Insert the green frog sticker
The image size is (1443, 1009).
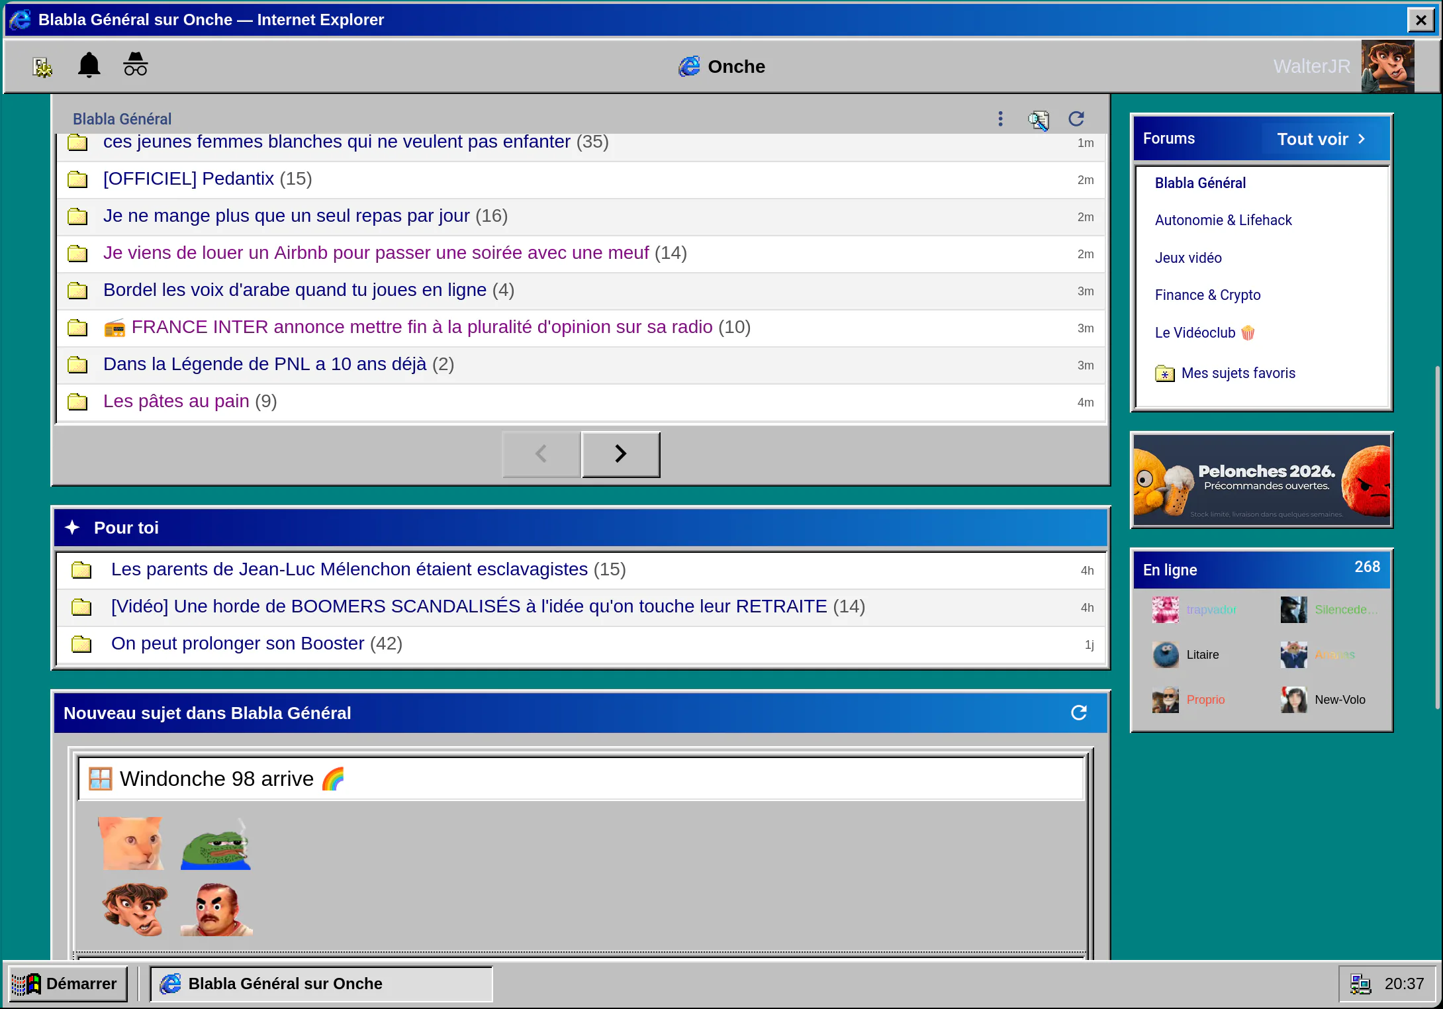[216, 844]
